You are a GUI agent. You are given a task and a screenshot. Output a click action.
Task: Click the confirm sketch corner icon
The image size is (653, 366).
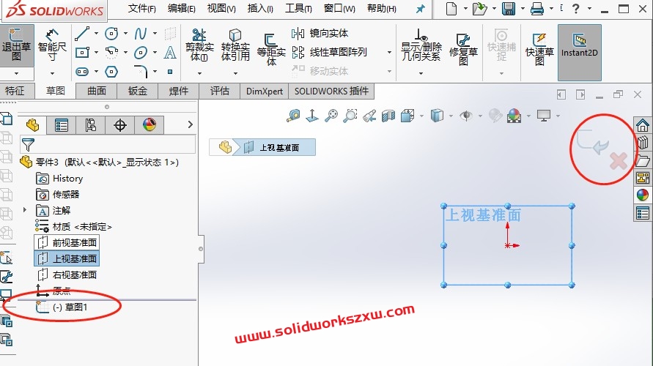[x=592, y=142]
